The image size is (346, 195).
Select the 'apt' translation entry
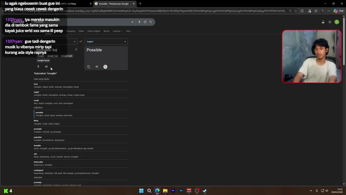81,155
